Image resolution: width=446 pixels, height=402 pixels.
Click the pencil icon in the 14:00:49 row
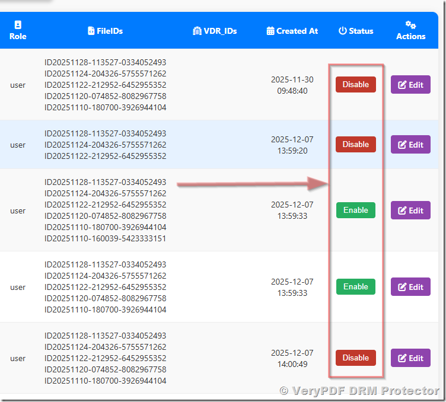click(x=403, y=358)
